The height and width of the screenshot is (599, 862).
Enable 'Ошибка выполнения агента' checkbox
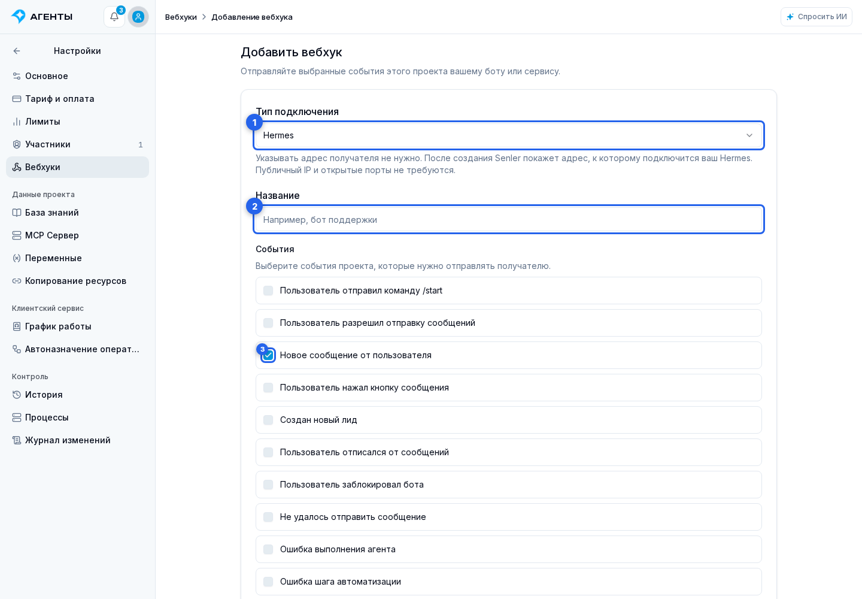pos(268,549)
